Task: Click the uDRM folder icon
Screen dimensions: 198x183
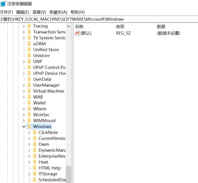Action: (x=29, y=44)
